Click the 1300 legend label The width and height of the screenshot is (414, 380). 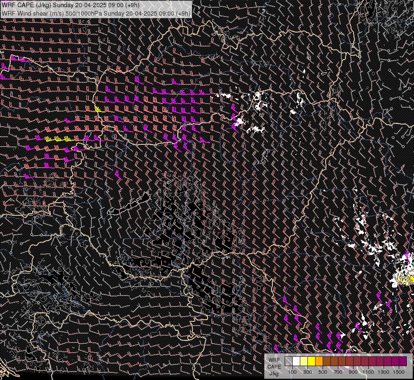384,372
